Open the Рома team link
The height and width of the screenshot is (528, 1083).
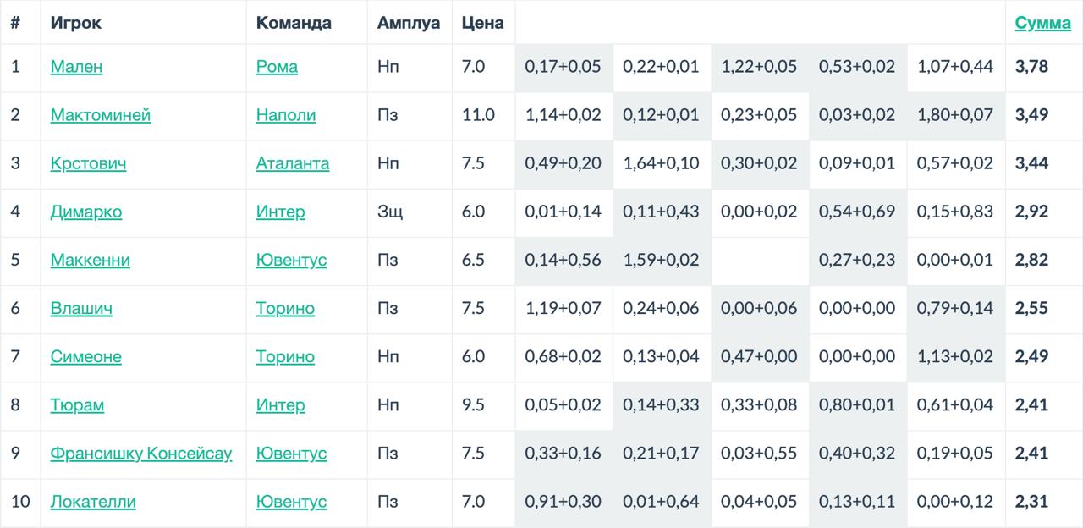click(277, 67)
